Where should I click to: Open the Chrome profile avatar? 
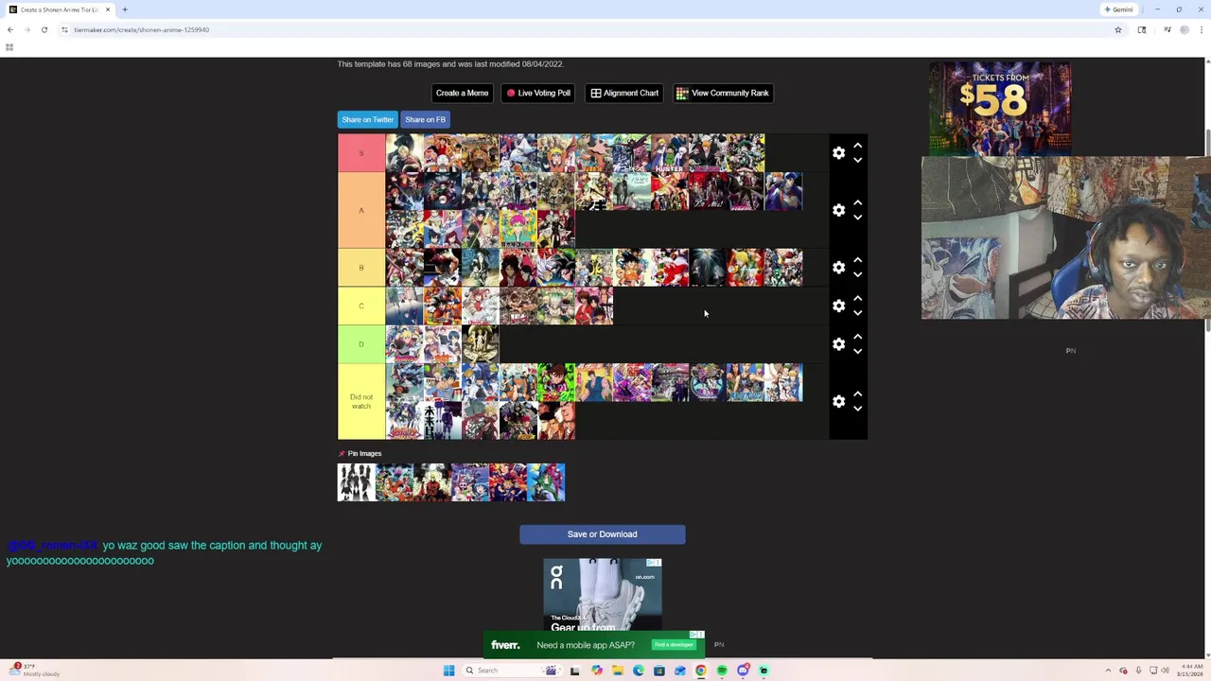[x=1185, y=29]
